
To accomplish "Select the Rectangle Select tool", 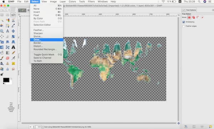I will (2, 15).
